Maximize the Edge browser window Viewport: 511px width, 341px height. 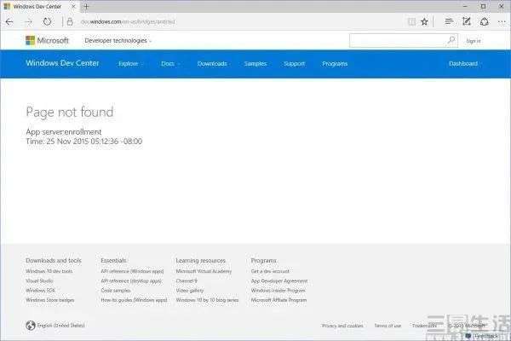point(483,6)
